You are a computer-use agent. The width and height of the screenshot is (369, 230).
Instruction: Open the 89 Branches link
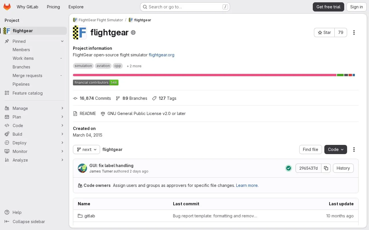[131, 98]
